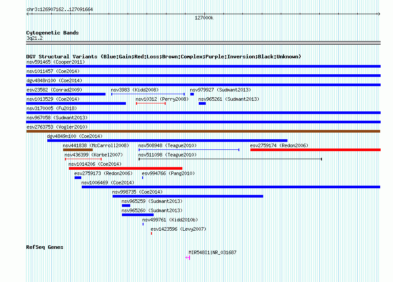Click the MIR548I1|NR_031687 gene label
Viewport: 393px width, 282px height.
(x=212, y=252)
